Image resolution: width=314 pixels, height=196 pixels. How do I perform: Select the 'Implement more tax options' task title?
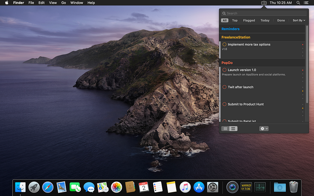tap(249, 44)
